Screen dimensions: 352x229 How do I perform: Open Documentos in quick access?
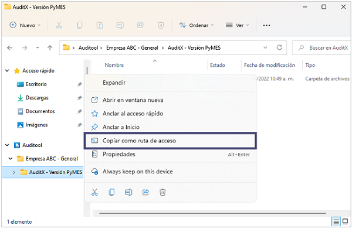[x=40, y=111]
